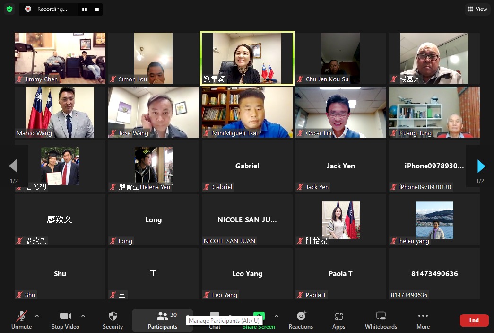Viewport: 494px width, 333px height.
Task: Stop Video camera toggle
Action: 65,320
